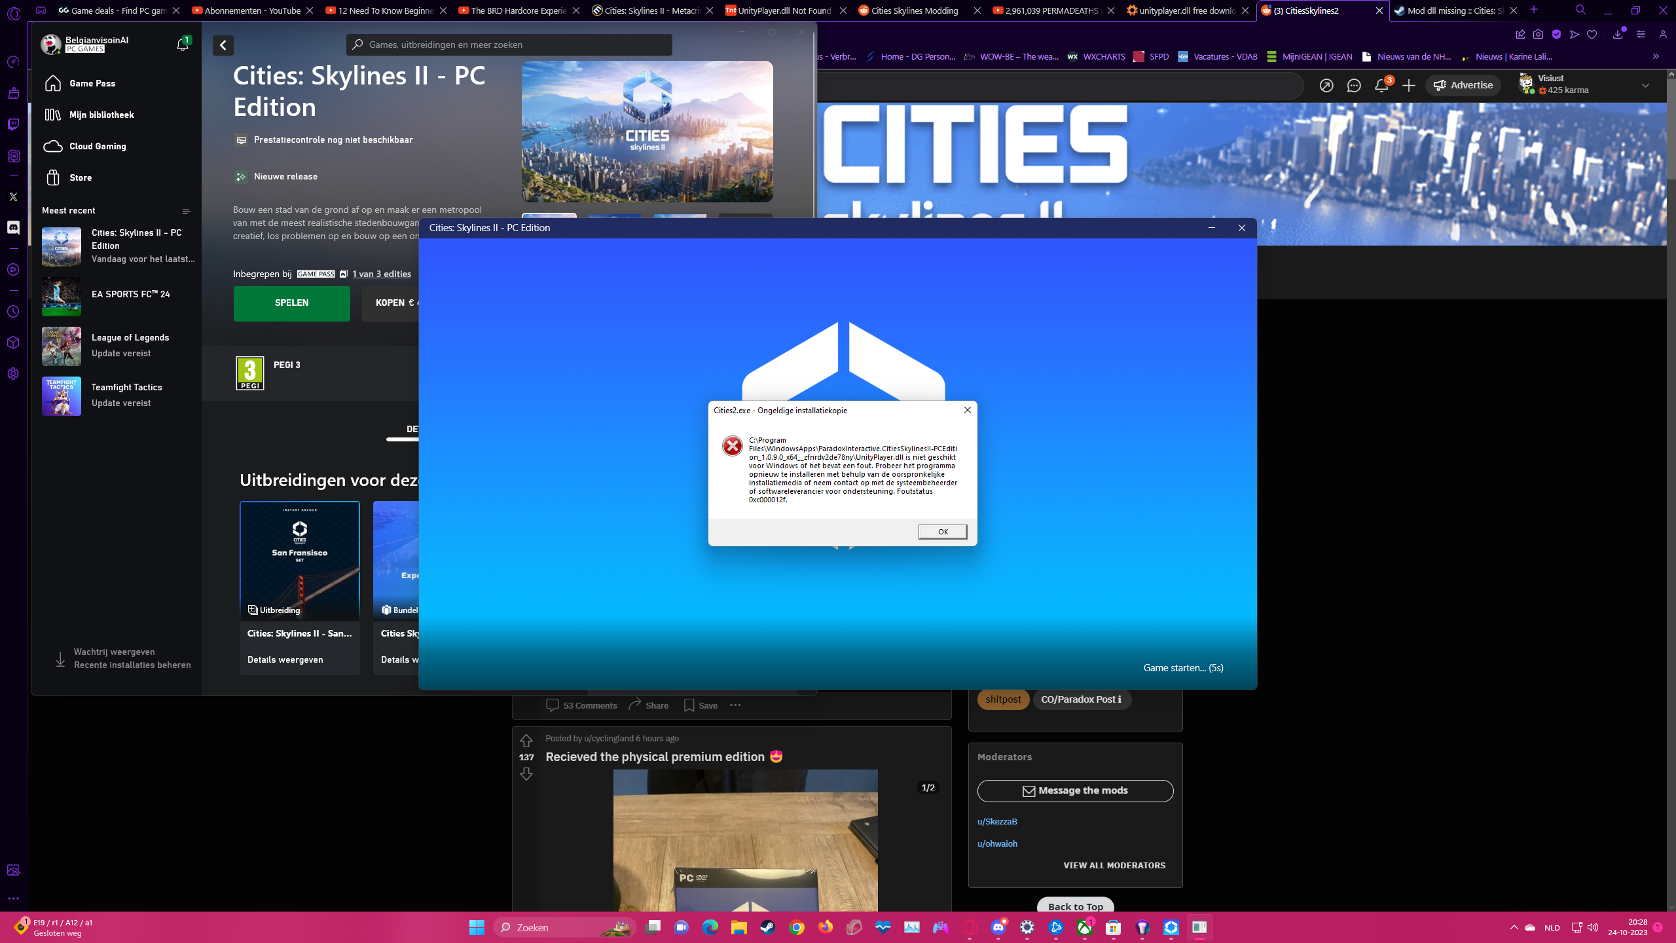1676x943 pixels.
Task: Open Steam from the Windows taskbar
Action: (x=767, y=927)
